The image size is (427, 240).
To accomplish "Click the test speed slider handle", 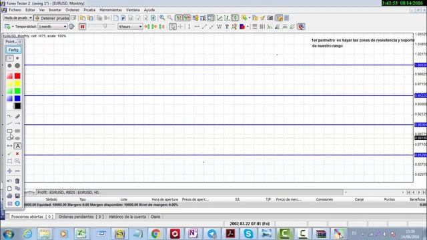I will (x=105, y=26).
